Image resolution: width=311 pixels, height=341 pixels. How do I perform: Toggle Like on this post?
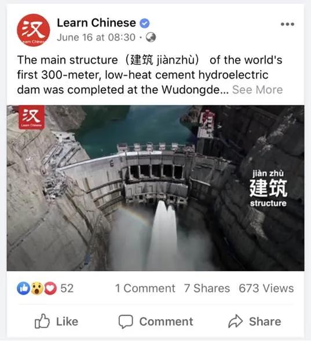(x=56, y=321)
